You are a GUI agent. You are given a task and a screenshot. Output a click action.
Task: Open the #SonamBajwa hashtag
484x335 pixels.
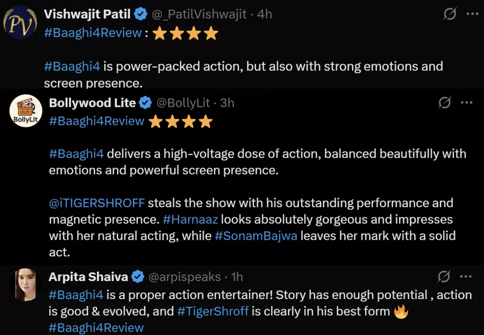[256, 236]
